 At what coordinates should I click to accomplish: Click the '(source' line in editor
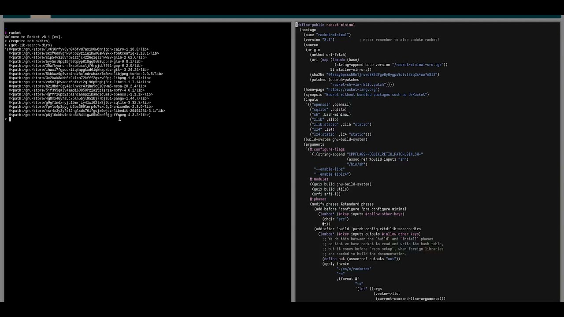coord(311,45)
